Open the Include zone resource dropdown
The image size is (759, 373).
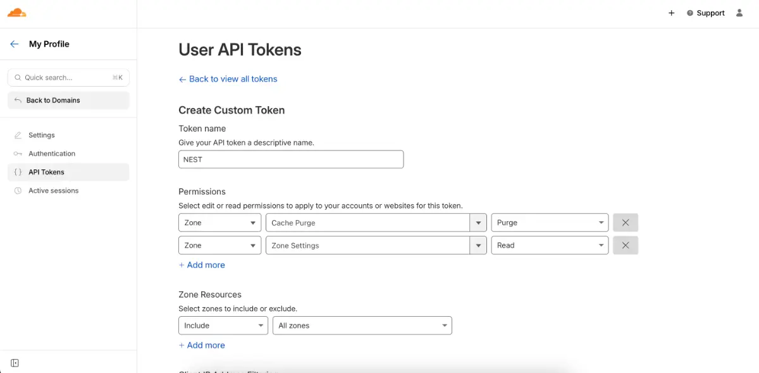point(223,326)
